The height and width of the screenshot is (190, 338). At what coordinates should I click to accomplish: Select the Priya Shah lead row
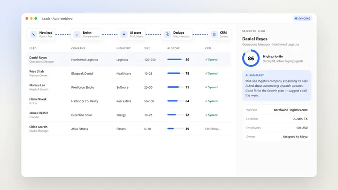129,73
